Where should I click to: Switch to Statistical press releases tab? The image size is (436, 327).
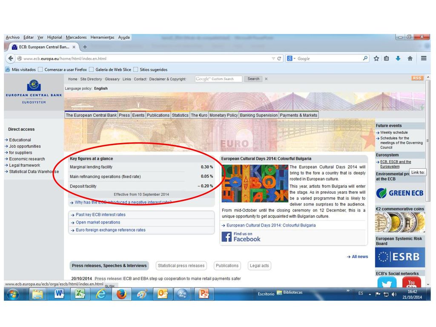pyautogui.click(x=181, y=266)
